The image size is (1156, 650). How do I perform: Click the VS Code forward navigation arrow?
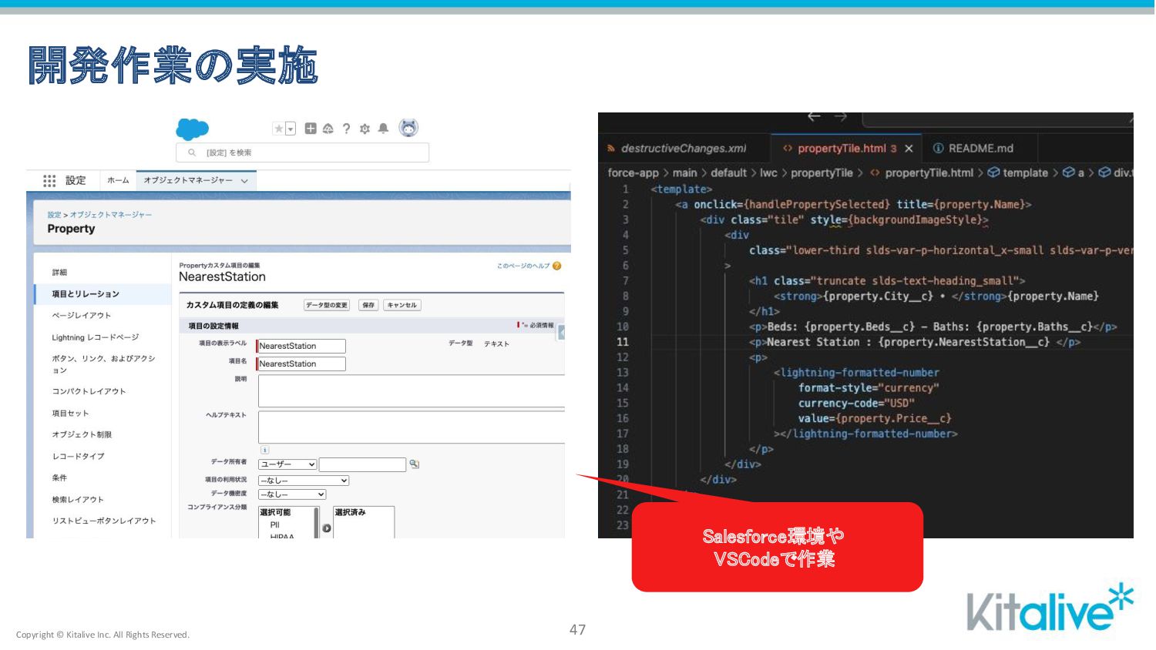click(x=841, y=117)
